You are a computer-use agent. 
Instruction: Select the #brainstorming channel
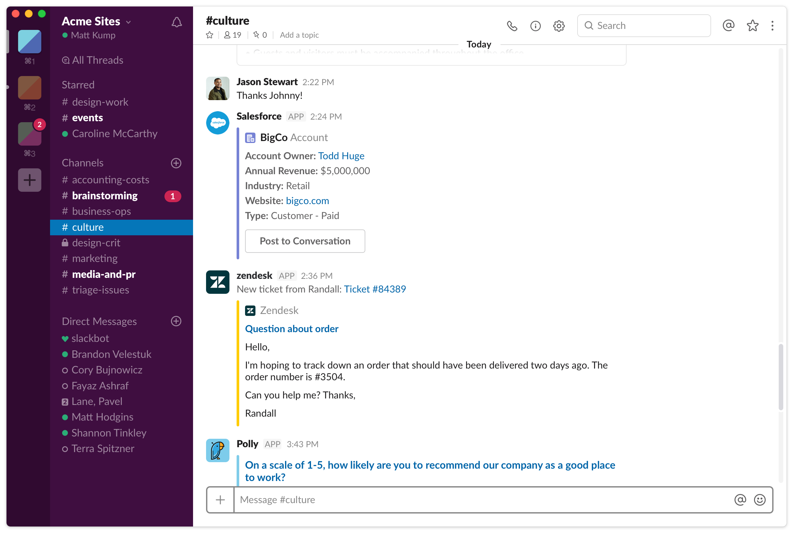point(105,196)
